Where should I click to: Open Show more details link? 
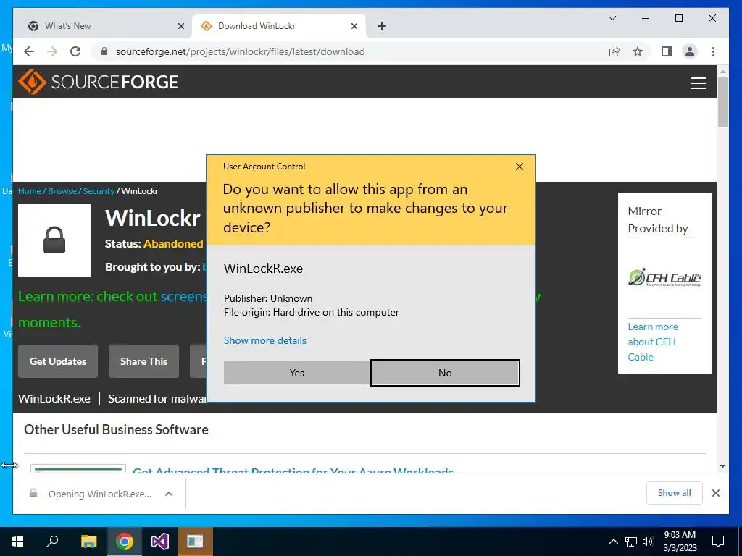click(x=265, y=340)
